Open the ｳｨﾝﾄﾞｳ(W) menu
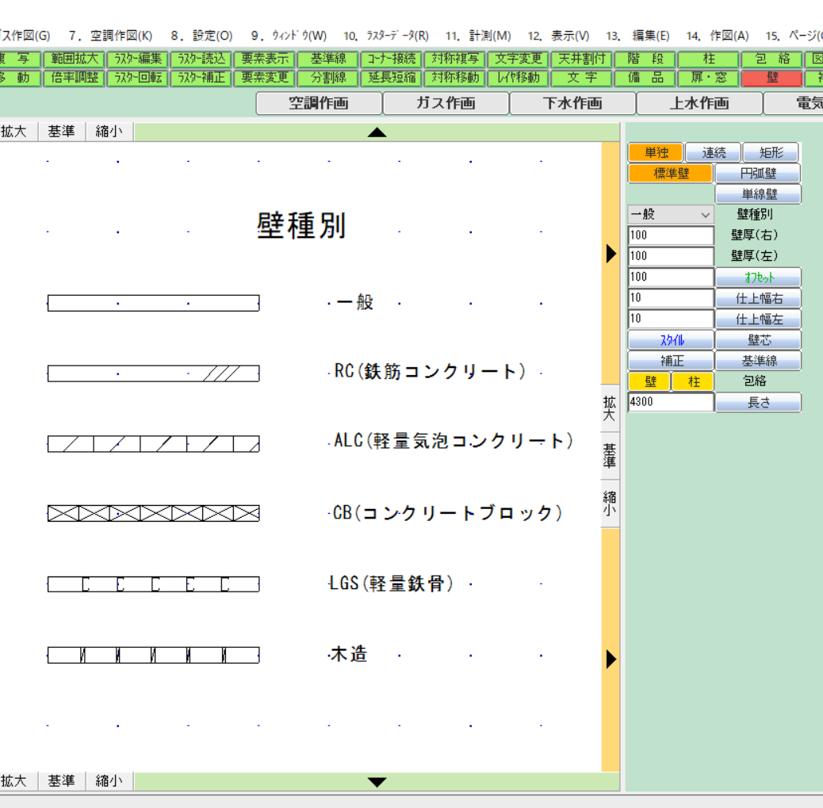The width and height of the screenshot is (823, 808). click(x=289, y=36)
